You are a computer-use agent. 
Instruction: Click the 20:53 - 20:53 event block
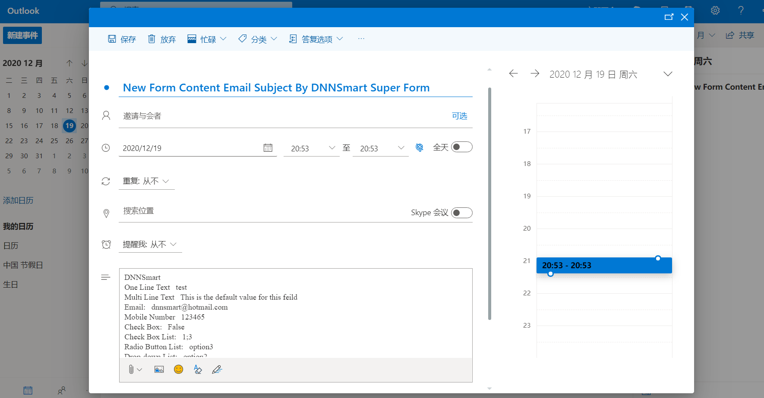pos(604,265)
